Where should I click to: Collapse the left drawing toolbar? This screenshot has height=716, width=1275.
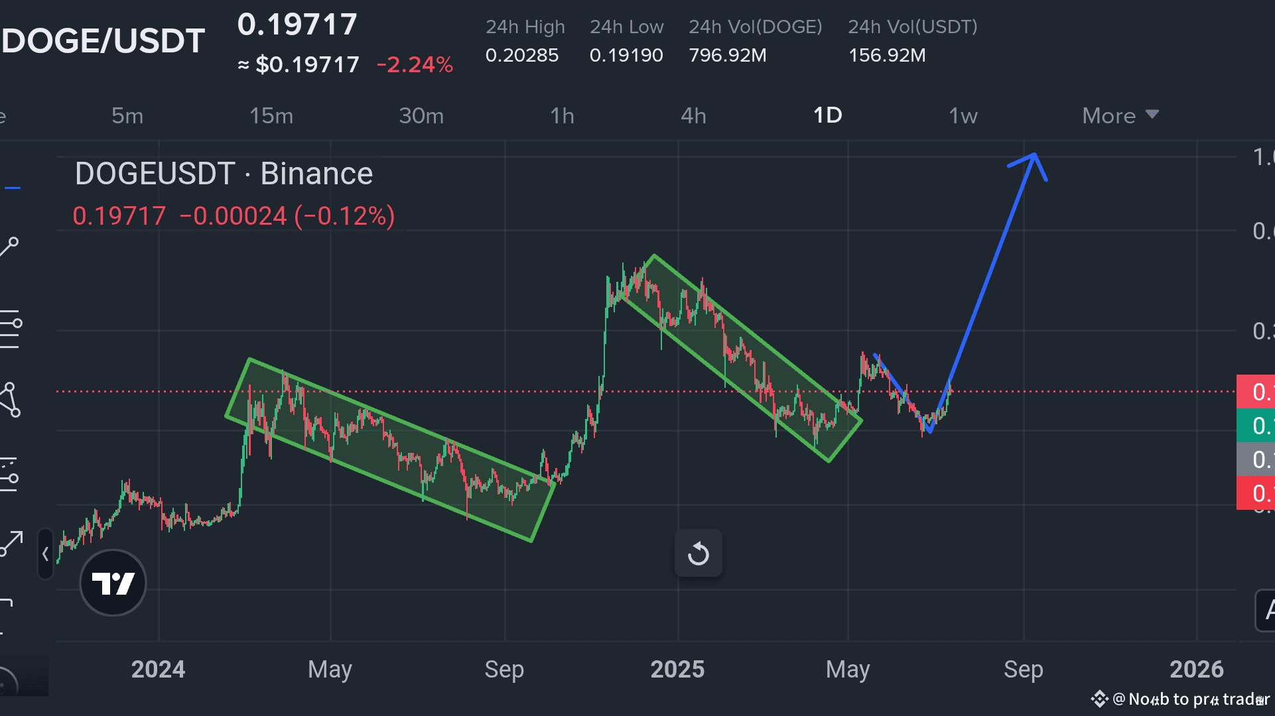[x=45, y=554]
